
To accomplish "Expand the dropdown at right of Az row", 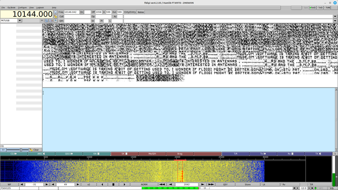I will pos(335,16).
